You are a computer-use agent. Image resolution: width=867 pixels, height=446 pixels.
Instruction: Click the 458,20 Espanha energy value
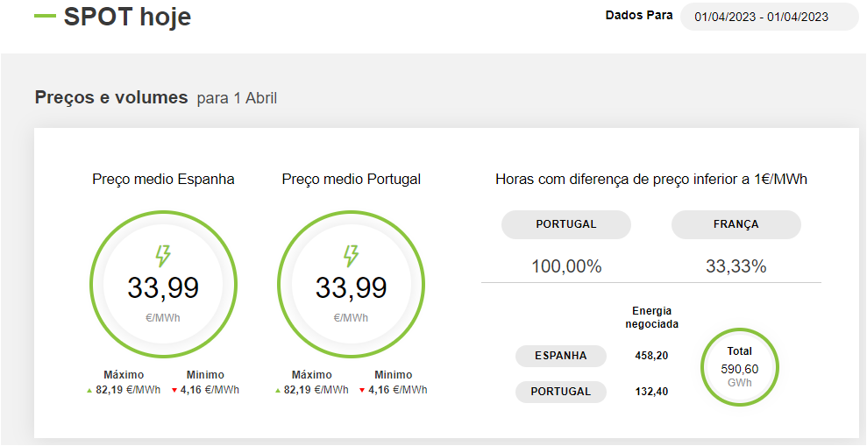coord(651,356)
